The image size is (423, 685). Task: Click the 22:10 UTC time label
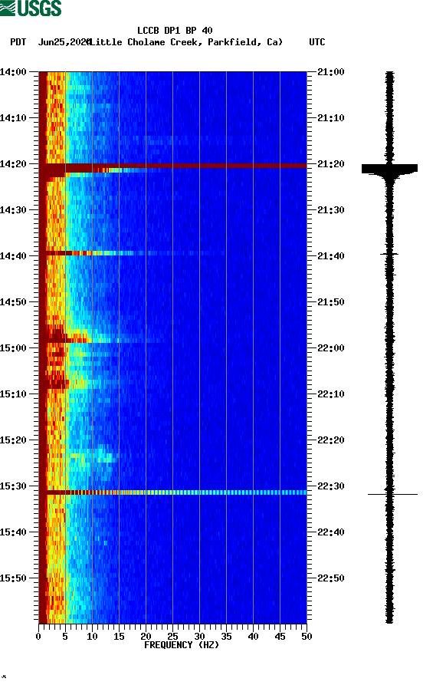tap(331, 394)
